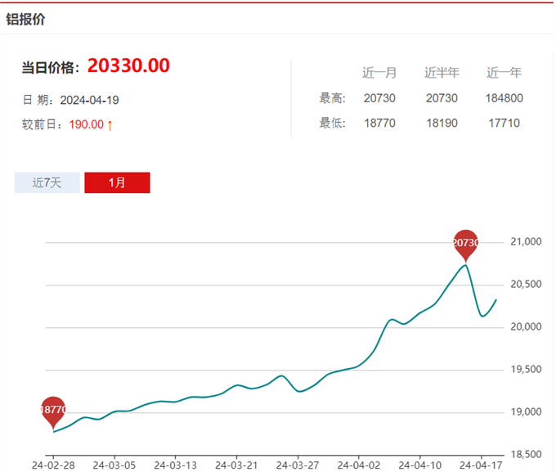Click the 24-04-10 x-axis date label
556x472 pixels.
click(419, 465)
